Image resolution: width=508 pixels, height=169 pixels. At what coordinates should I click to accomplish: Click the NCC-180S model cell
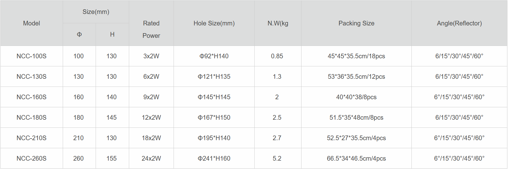32,118
